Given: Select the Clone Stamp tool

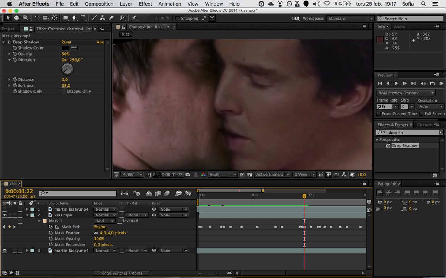Looking at the screenshot, I should tap(103, 18).
